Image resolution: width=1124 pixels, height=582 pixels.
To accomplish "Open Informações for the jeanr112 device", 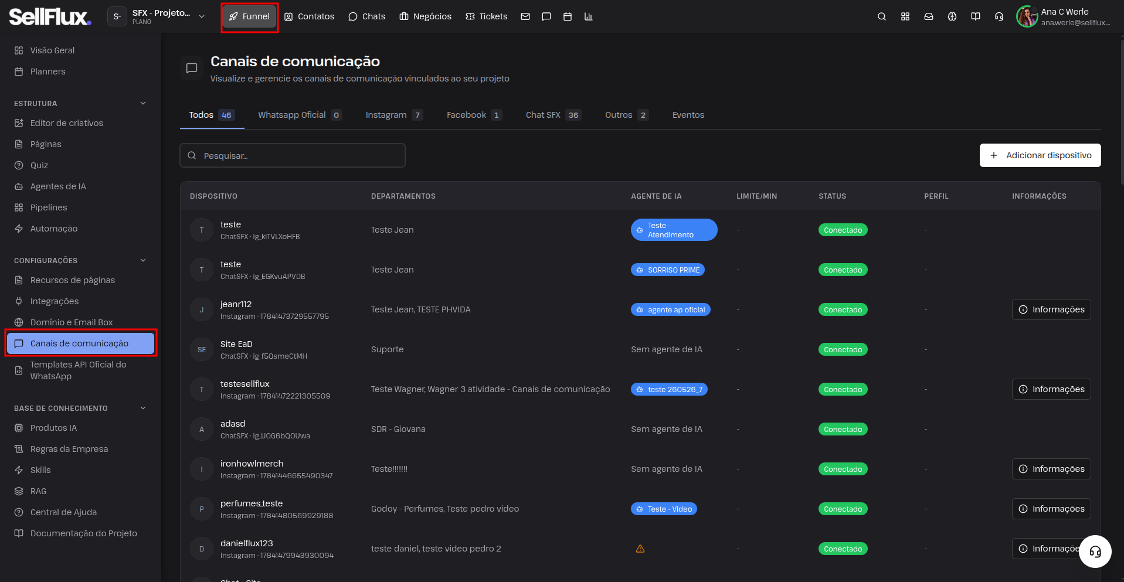I will [1051, 309].
